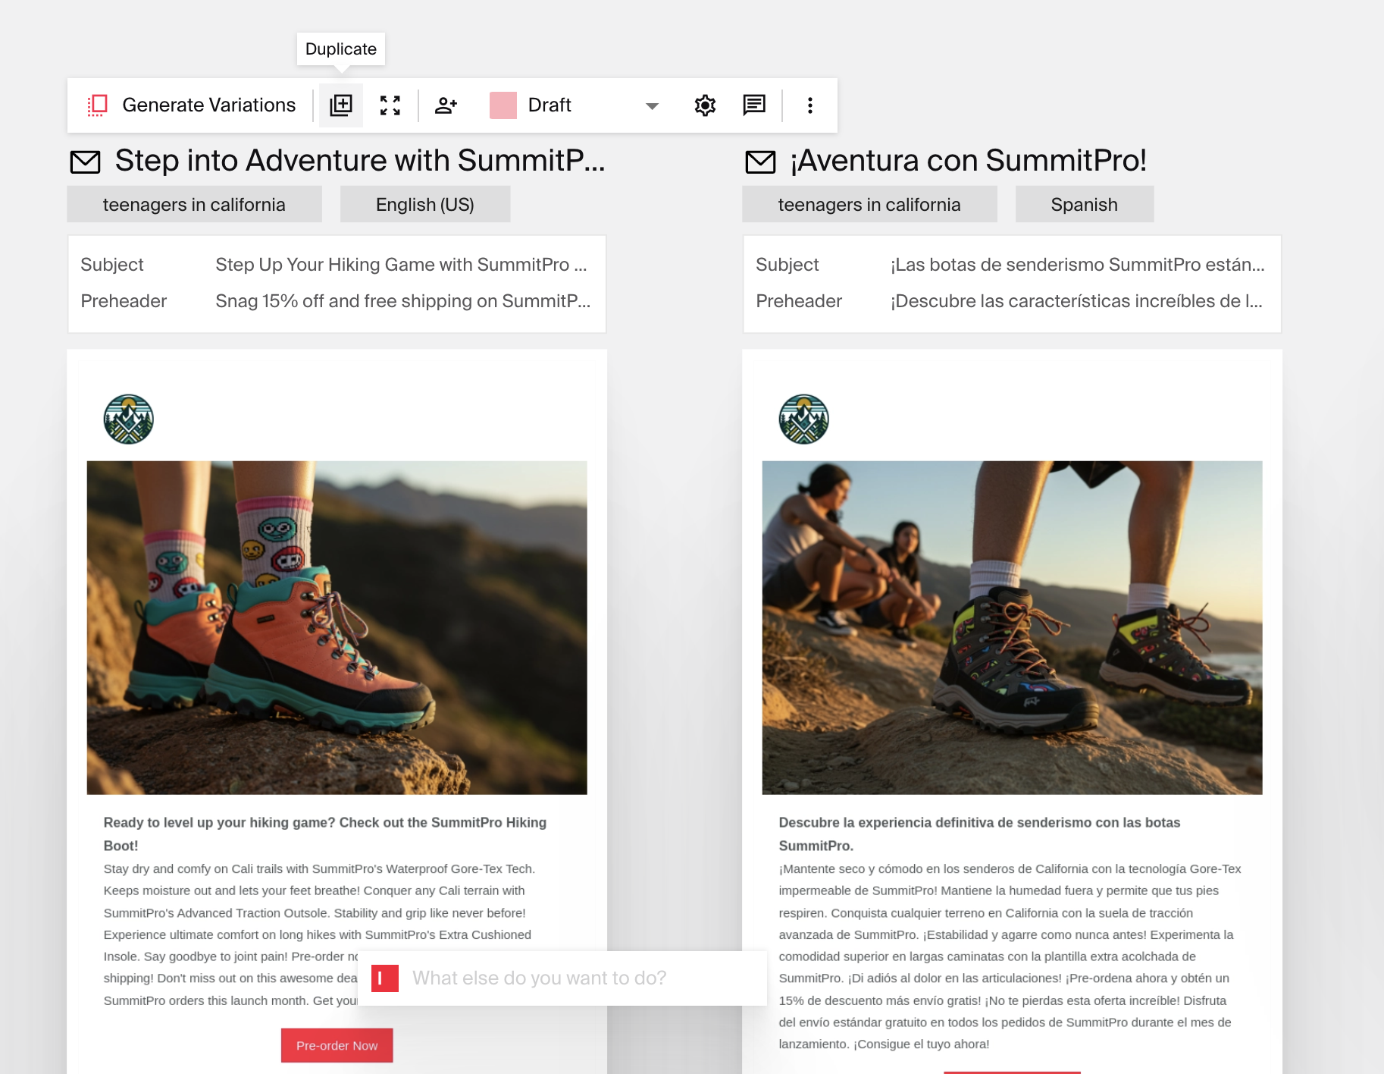The height and width of the screenshot is (1074, 1384).
Task: Open fullscreen view of the variations
Action: [390, 105]
